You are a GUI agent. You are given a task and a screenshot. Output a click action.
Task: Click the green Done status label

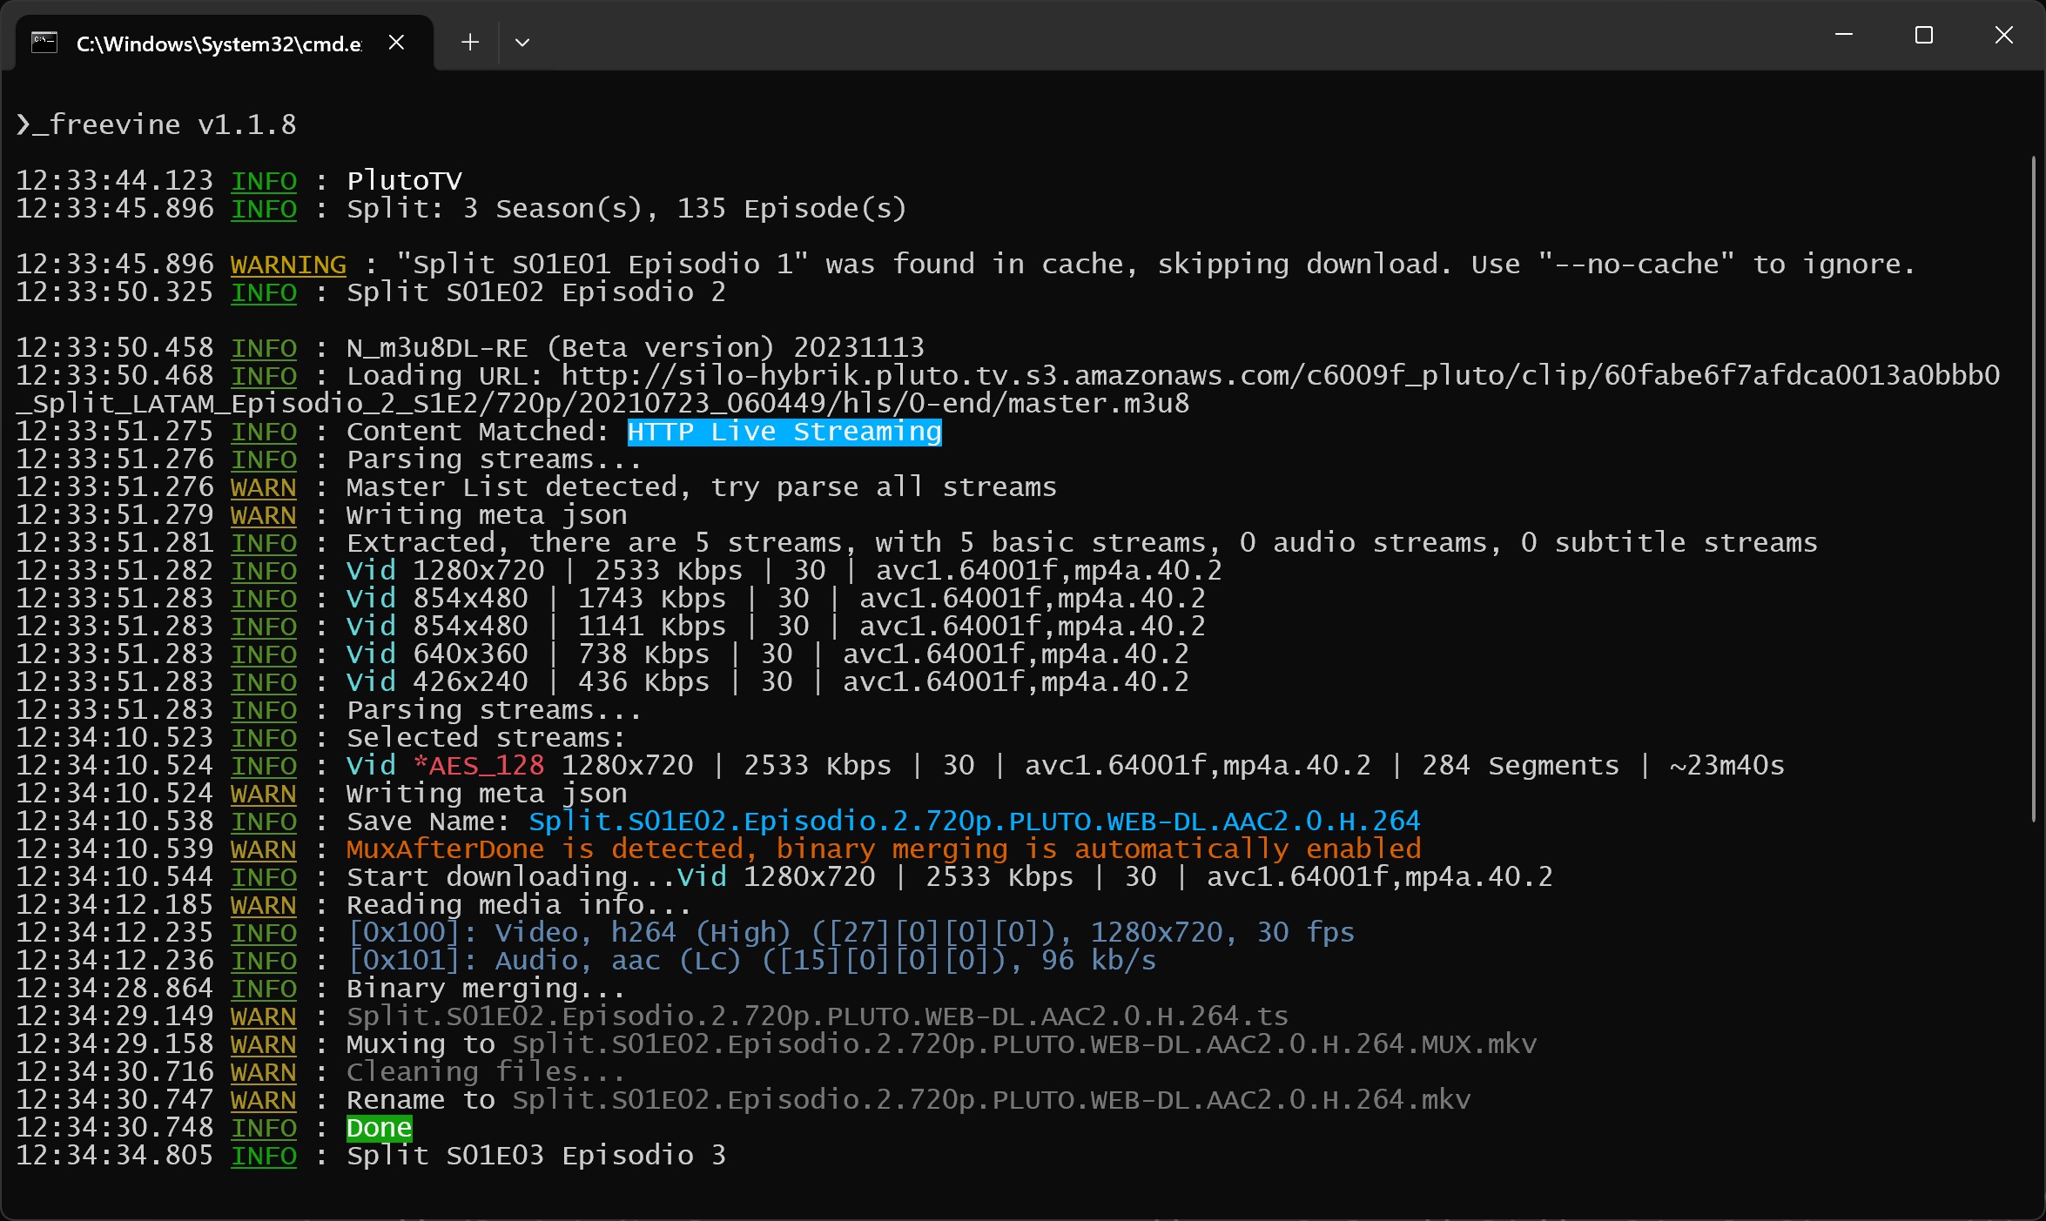click(379, 1128)
